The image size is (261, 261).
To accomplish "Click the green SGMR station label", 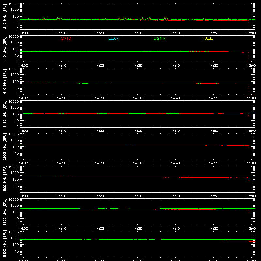I will pyautogui.click(x=160, y=38).
